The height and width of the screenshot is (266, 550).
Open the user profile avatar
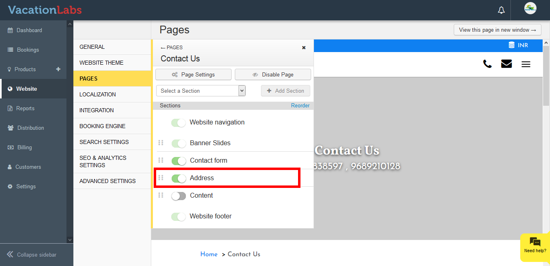pos(530,9)
